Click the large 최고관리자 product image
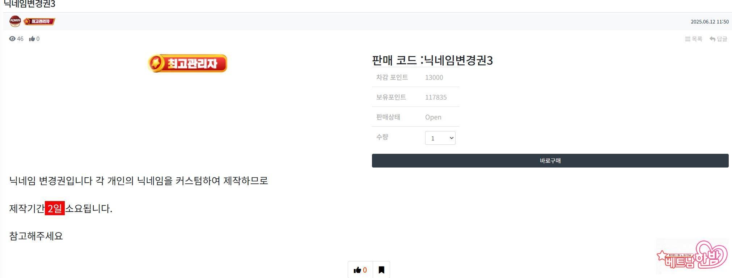Image resolution: width=732 pixels, height=278 pixels. [x=187, y=64]
